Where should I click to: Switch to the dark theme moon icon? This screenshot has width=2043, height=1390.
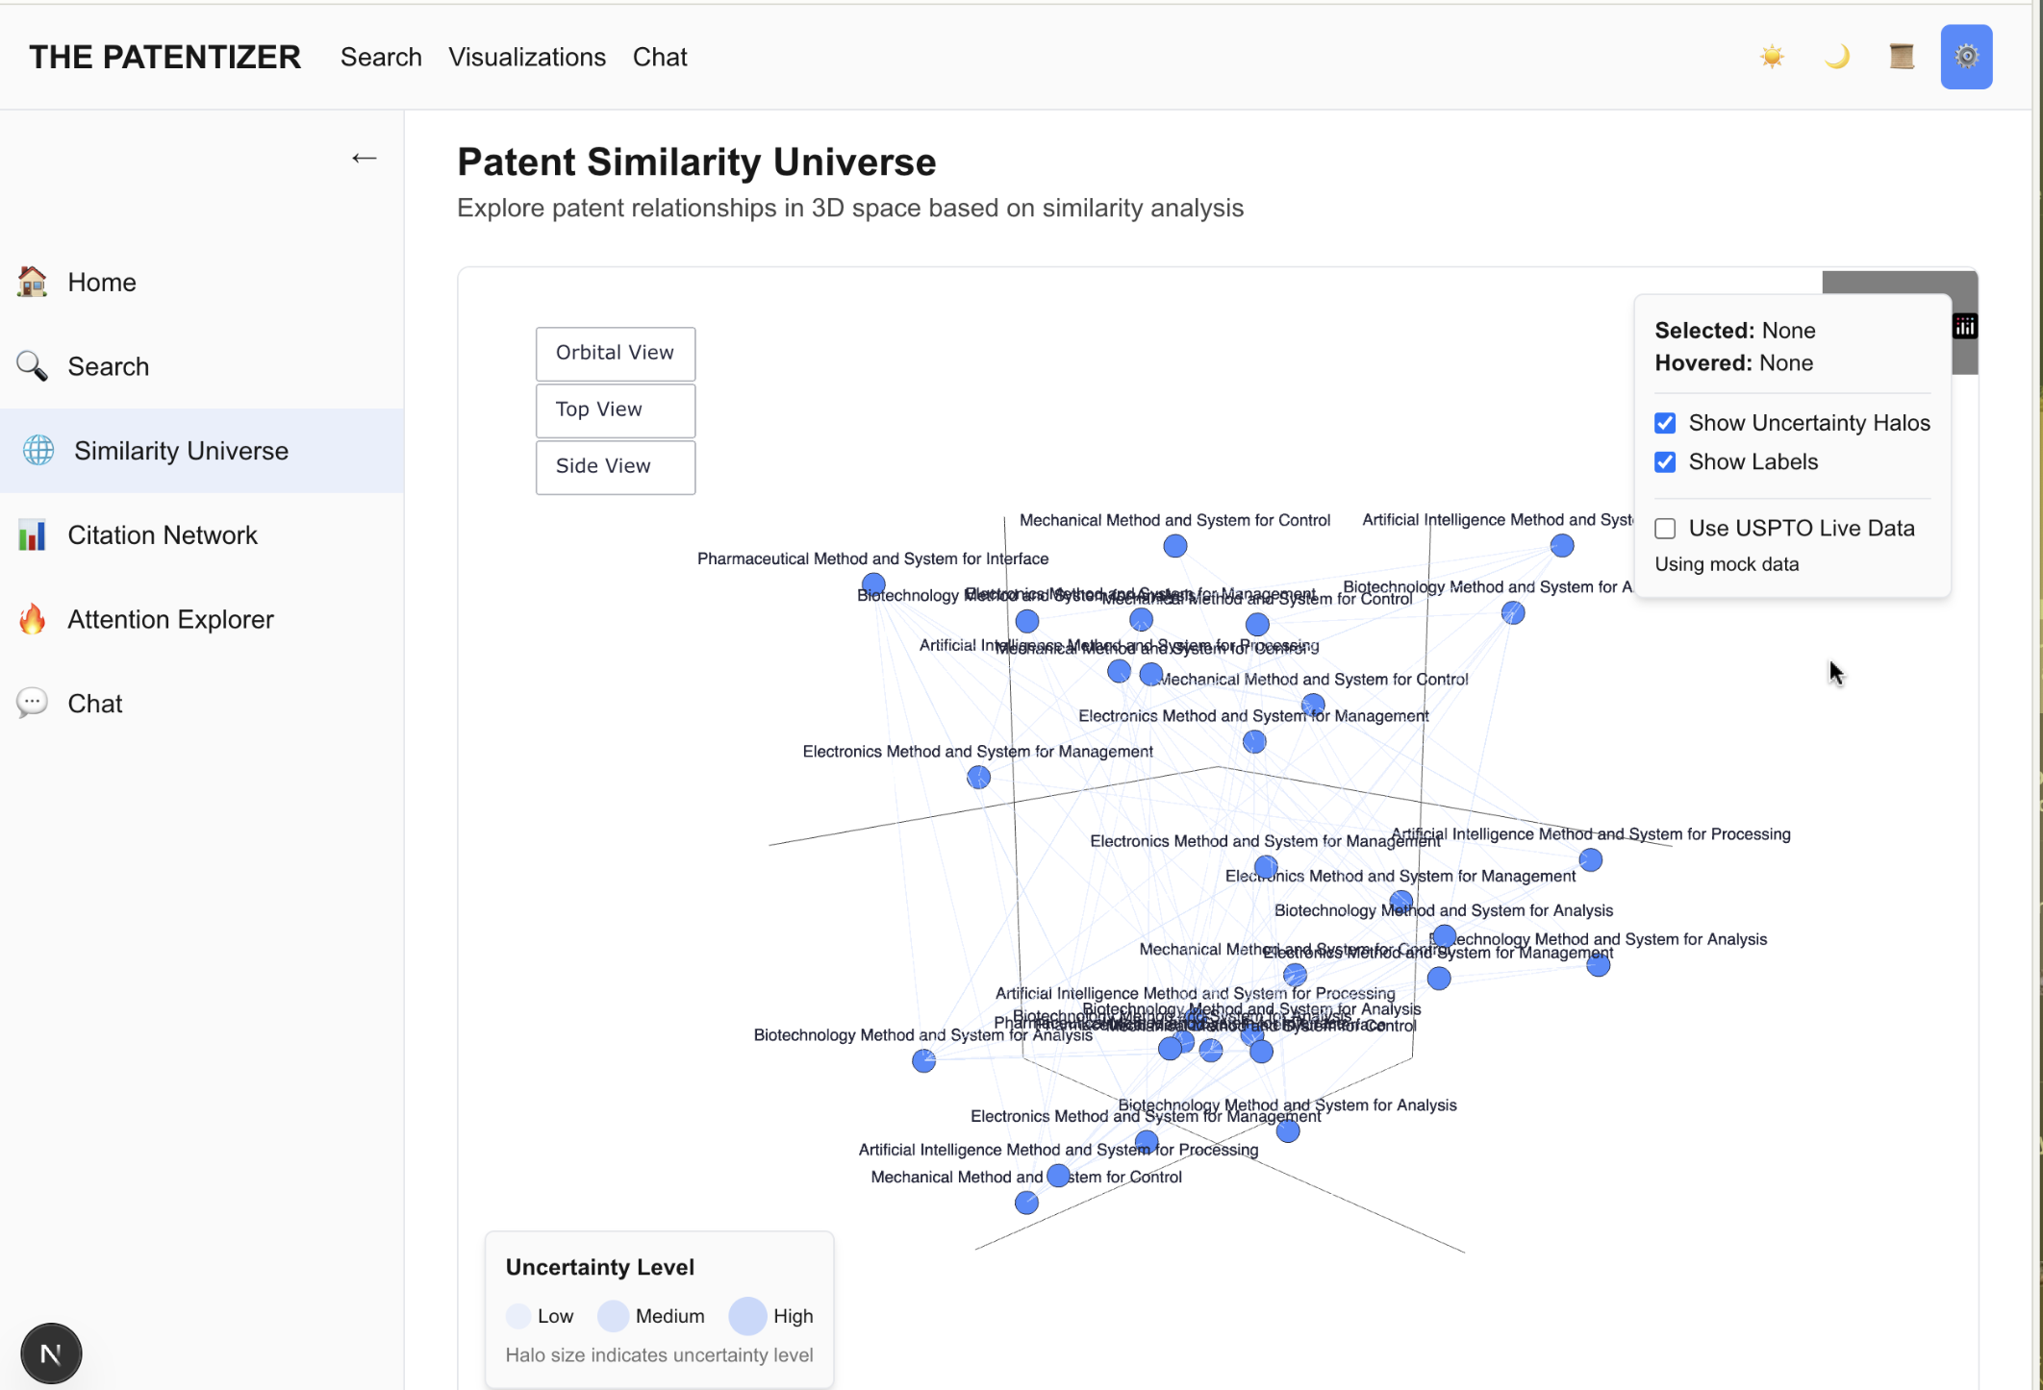1836,57
